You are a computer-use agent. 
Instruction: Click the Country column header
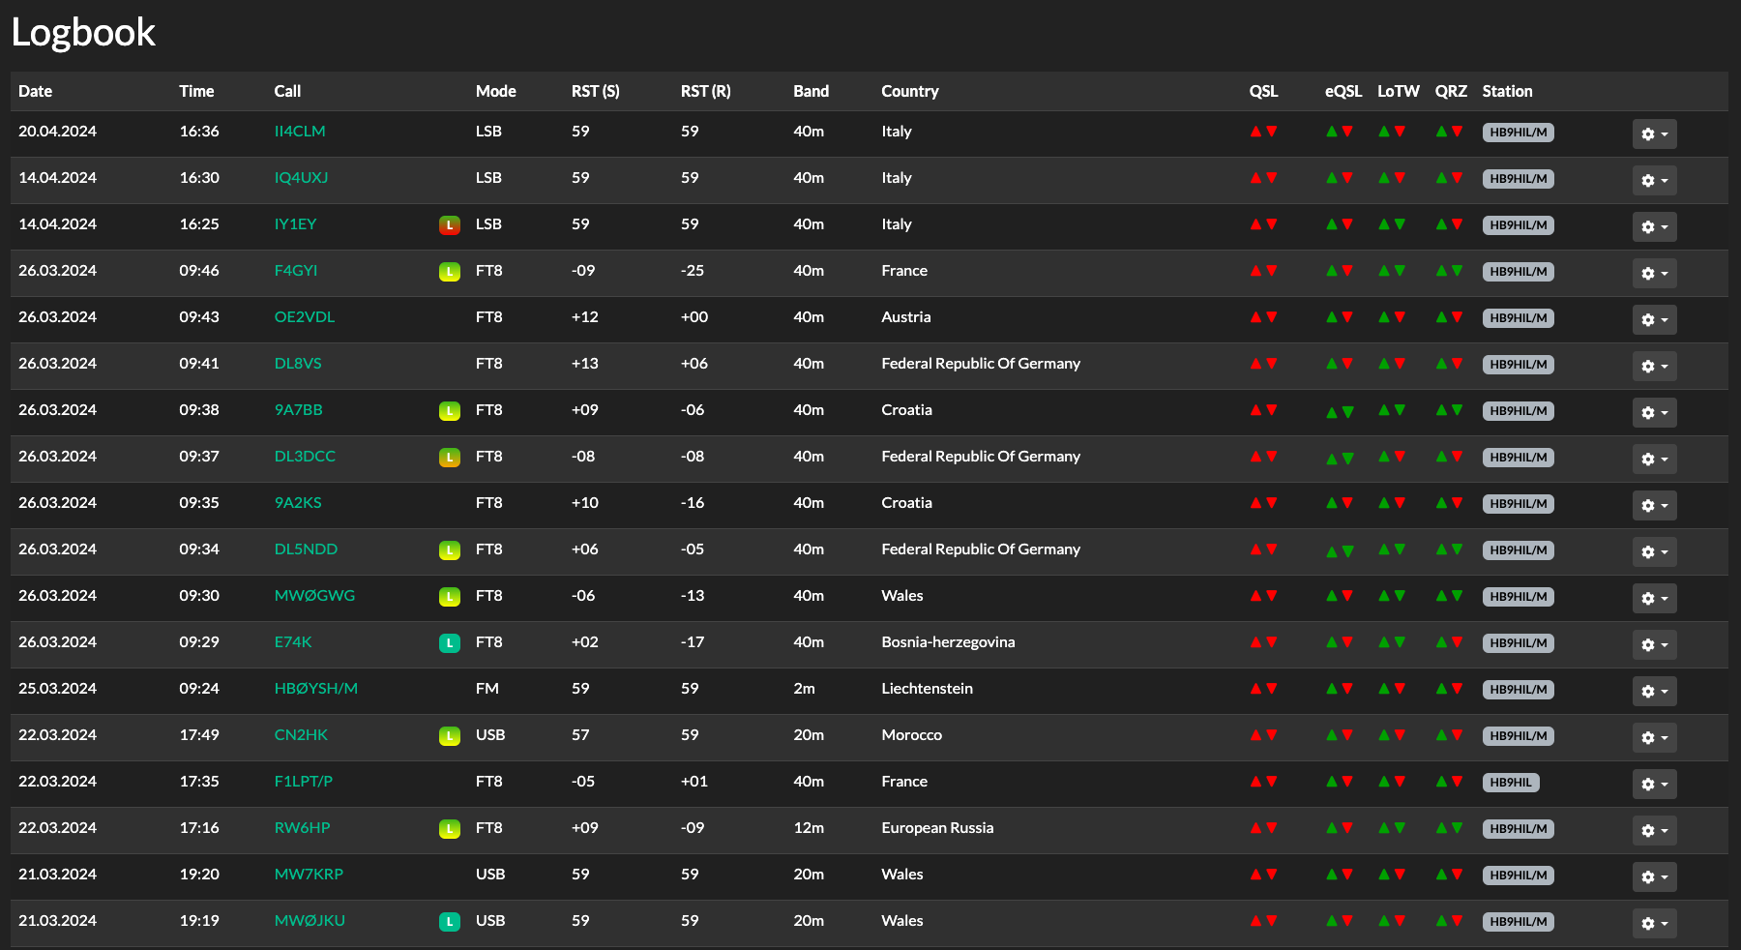pyautogui.click(x=909, y=91)
